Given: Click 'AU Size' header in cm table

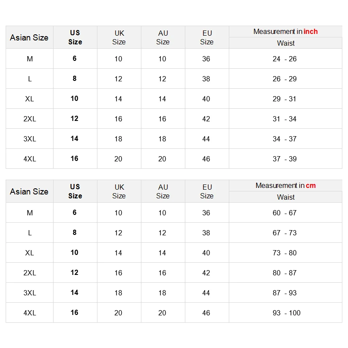Looking at the screenshot, I should [163, 191].
